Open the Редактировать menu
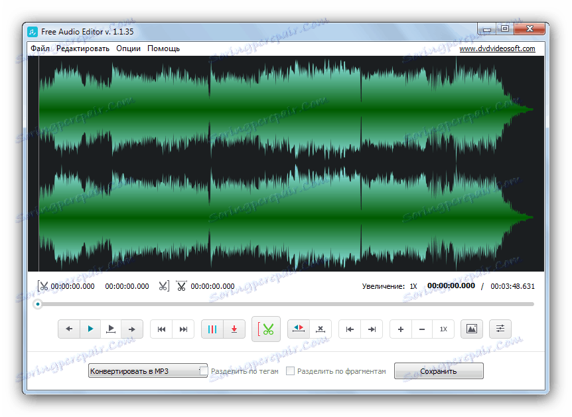The width and height of the screenshot is (572, 417). tap(83, 48)
